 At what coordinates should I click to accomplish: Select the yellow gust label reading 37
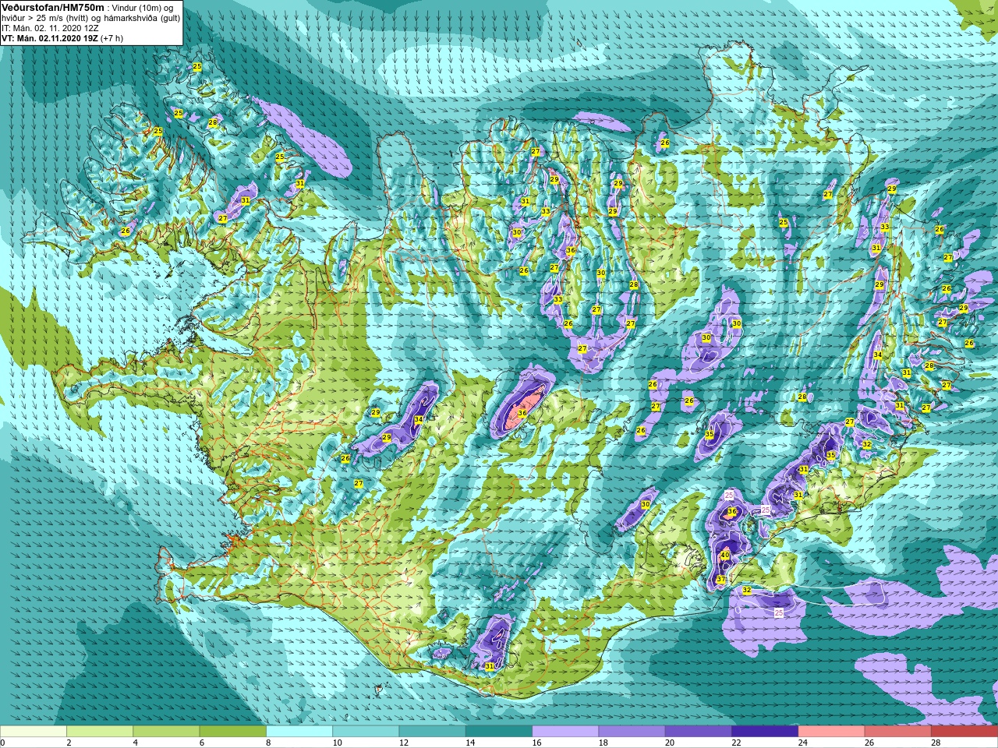pos(720,579)
